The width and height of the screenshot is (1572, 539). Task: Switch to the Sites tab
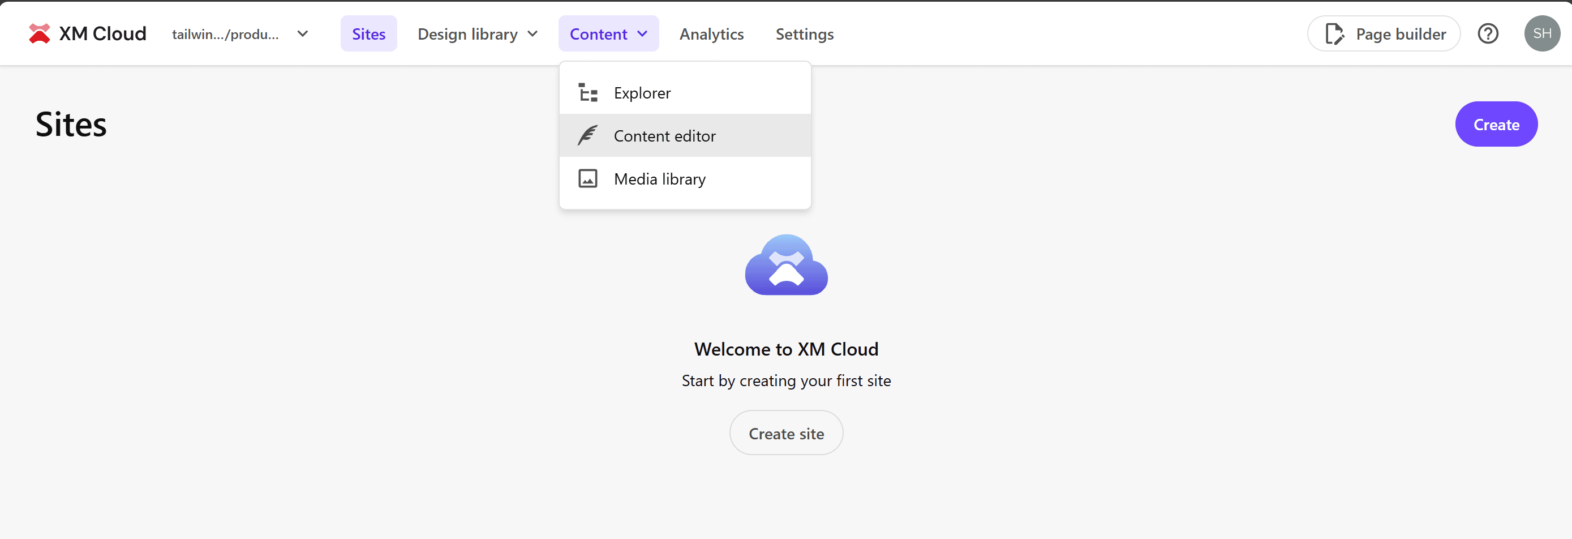pyautogui.click(x=368, y=34)
